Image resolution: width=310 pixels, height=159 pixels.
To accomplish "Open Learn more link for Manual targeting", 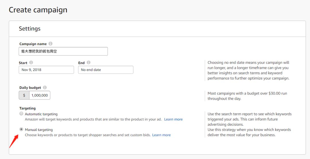I will pyautogui.click(x=161, y=135).
